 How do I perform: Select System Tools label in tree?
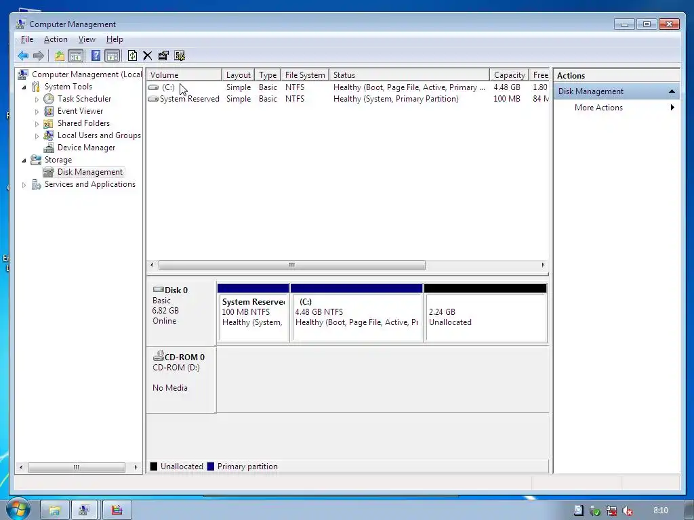68,87
